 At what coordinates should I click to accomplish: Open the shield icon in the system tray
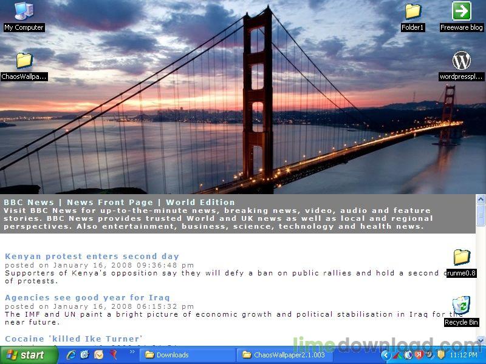click(441, 355)
